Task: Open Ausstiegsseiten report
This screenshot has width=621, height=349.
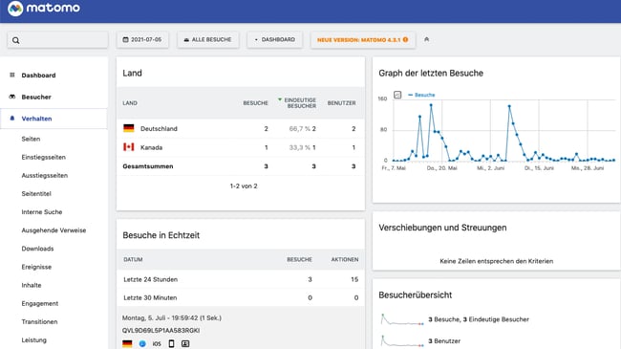Action: click(45, 175)
